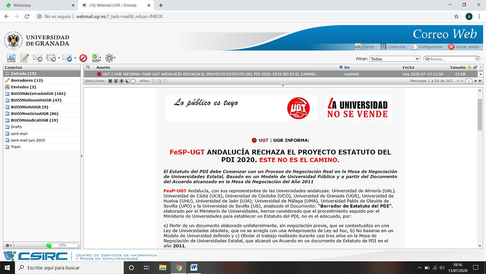Image resolution: width=486 pixels, height=274 pixels.
Task: Sort messages by Tamaño column
Action: coord(457,67)
